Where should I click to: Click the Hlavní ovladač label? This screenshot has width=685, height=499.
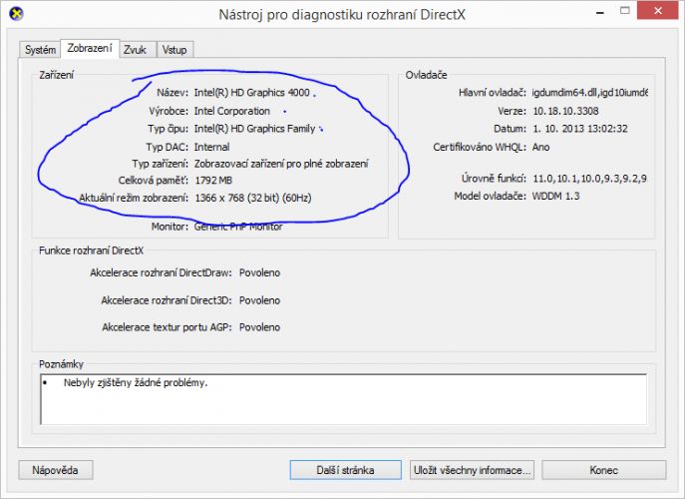pyautogui.click(x=493, y=92)
